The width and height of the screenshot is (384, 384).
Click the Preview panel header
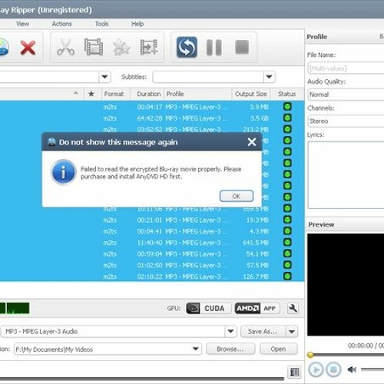[x=345, y=224]
